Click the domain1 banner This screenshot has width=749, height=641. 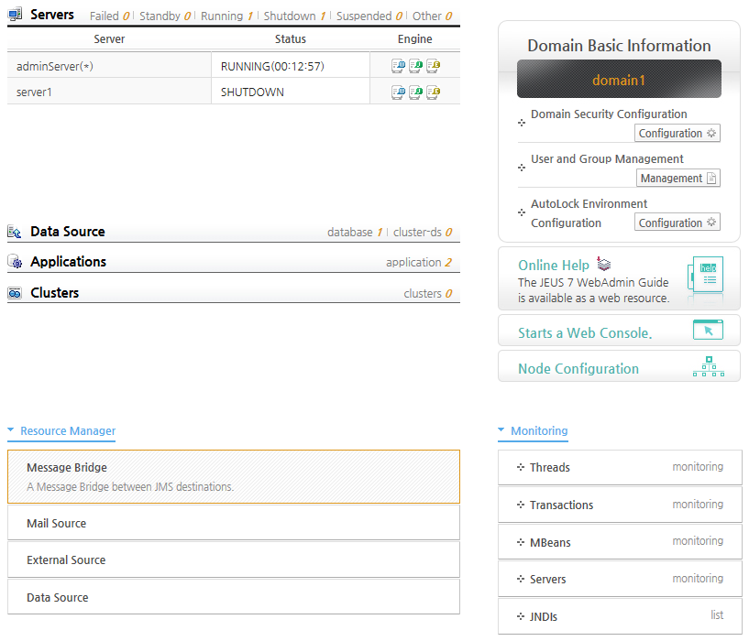click(619, 80)
